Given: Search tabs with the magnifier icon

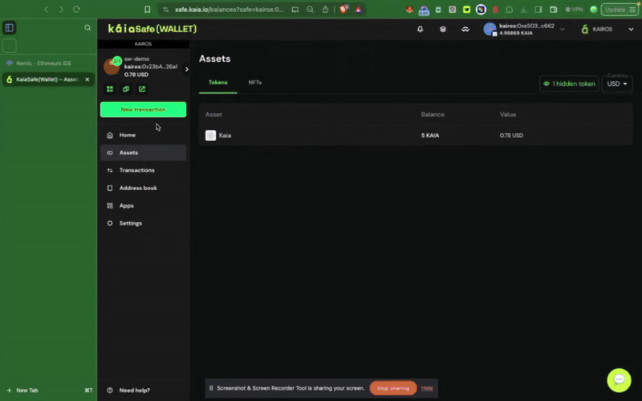Looking at the screenshot, I should [87, 27].
